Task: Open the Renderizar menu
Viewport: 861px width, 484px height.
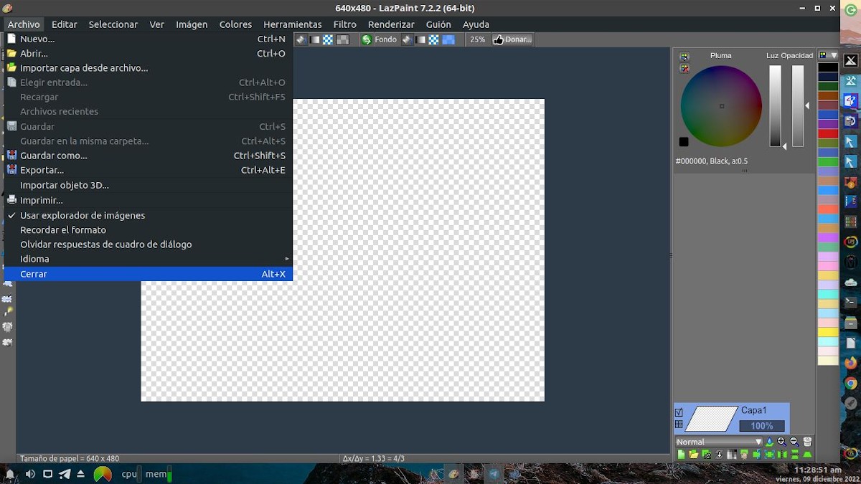Action: [391, 24]
